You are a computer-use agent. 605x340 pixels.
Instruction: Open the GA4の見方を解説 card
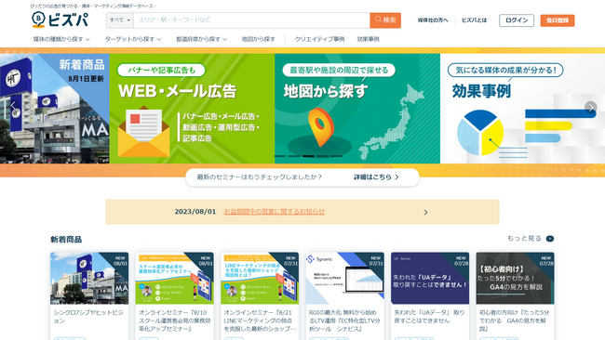point(515,295)
